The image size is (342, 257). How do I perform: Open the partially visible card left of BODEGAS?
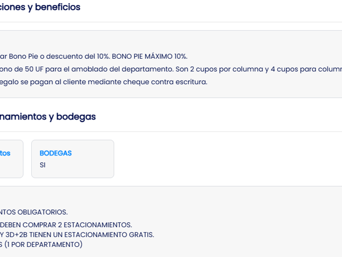click(x=11, y=159)
